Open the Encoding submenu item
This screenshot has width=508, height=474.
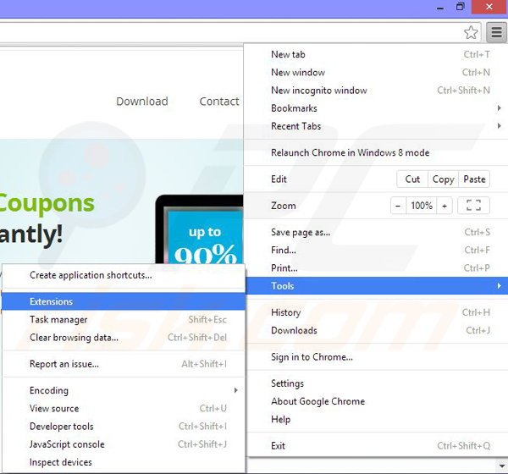(124, 390)
